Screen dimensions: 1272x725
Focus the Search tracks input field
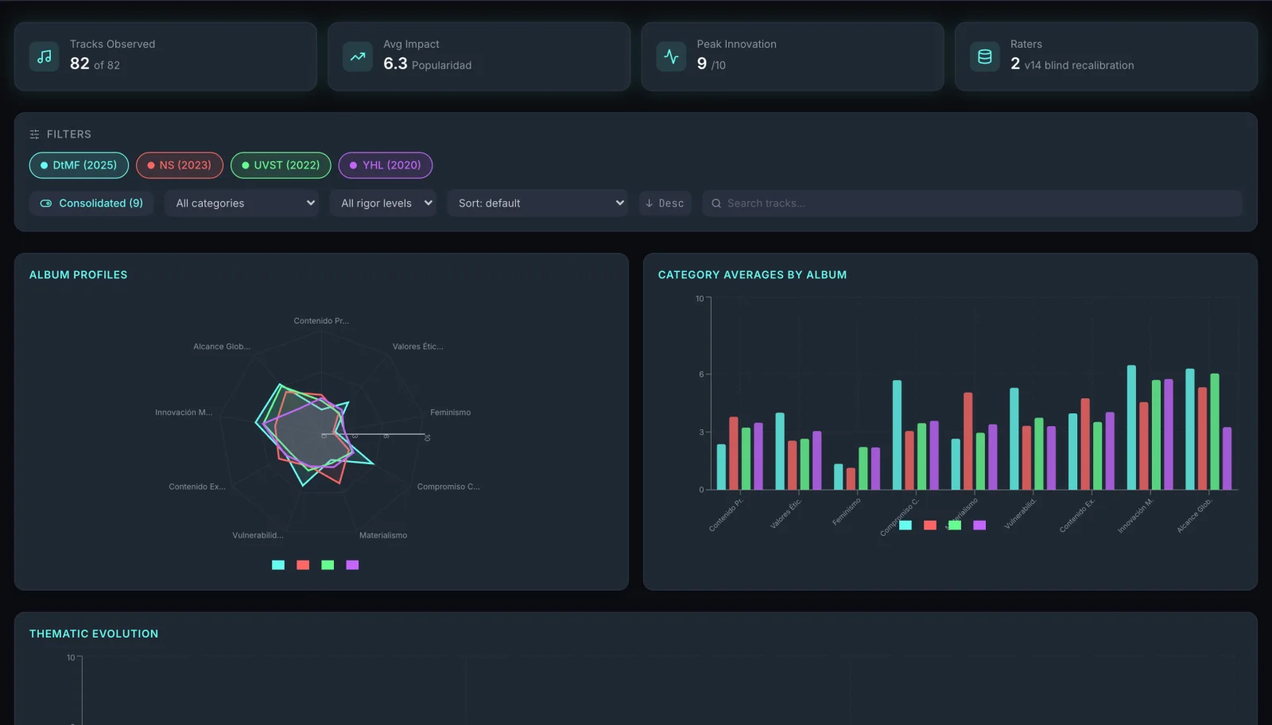971,204
